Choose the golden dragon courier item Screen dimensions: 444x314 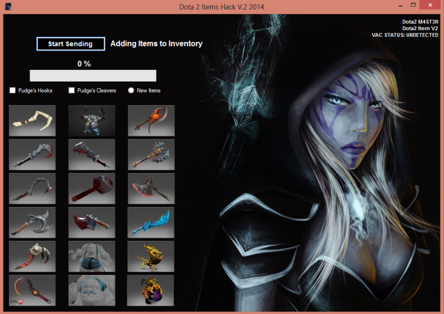tap(151, 256)
